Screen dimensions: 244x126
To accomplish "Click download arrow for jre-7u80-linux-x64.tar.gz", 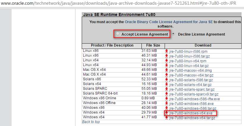I will pyautogui.click(x=166, y=65).
